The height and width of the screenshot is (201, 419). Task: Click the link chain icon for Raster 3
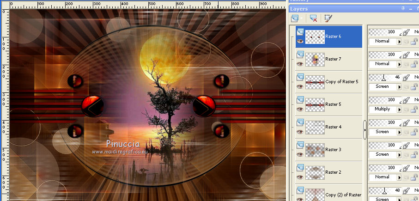tap(406, 146)
